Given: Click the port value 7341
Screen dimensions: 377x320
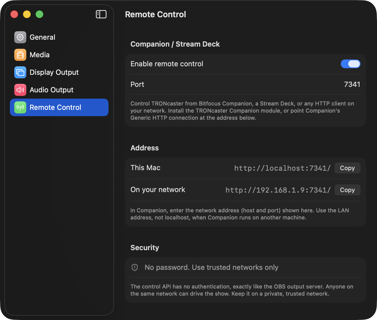Looking at the screenshot, I should tap(352, 84).
